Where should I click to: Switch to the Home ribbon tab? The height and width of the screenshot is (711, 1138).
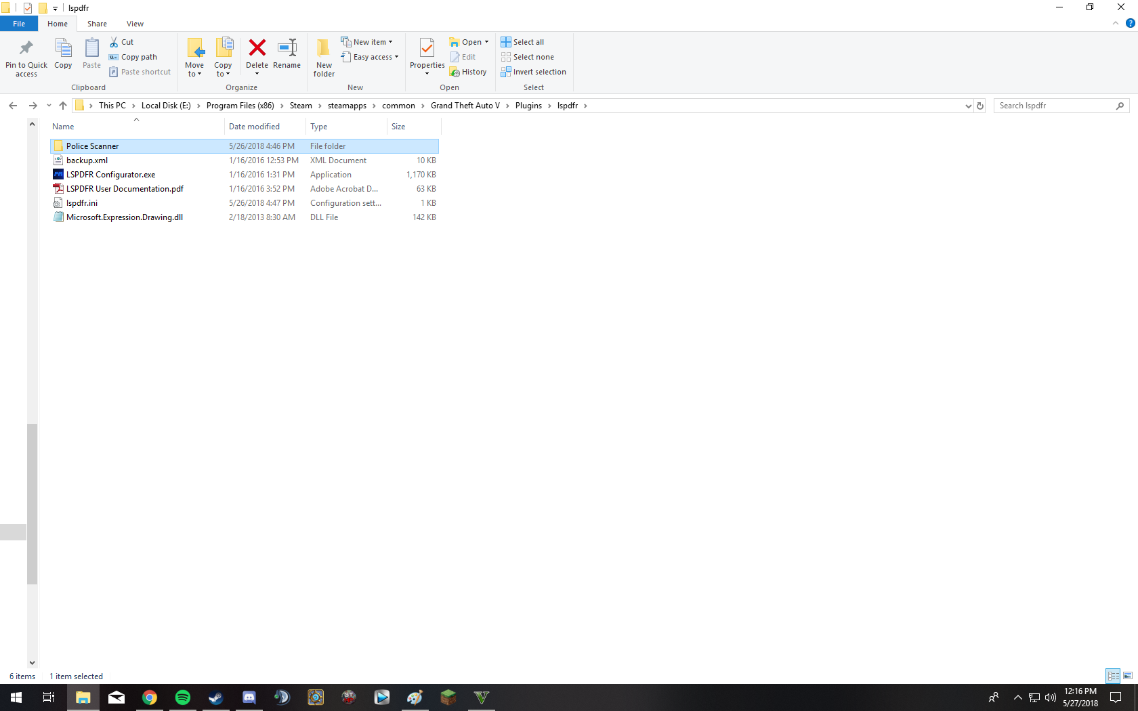tap(58, 24)
